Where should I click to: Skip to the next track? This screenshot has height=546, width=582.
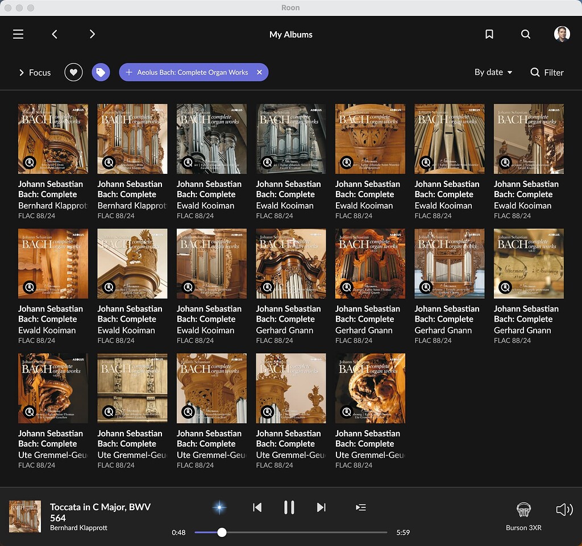[x=321, y=507]
